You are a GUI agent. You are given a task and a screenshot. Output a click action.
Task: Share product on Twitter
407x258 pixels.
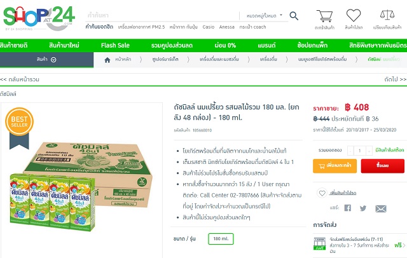pos(363,208)
